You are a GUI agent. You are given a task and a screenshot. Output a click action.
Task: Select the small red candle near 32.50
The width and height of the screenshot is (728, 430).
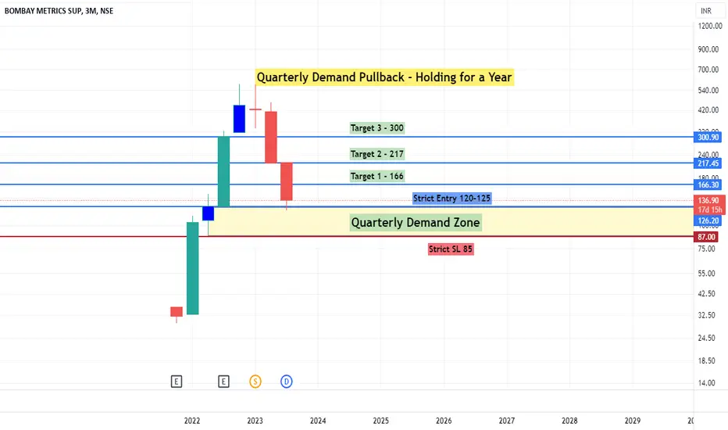click(x=177, y=311)
